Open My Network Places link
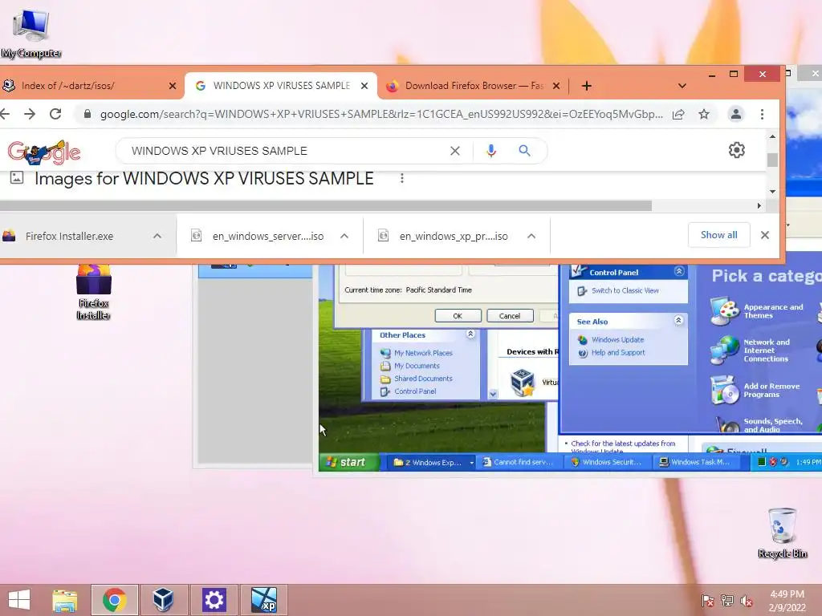This screenshot has height=616, width=822. click(423, 353)
